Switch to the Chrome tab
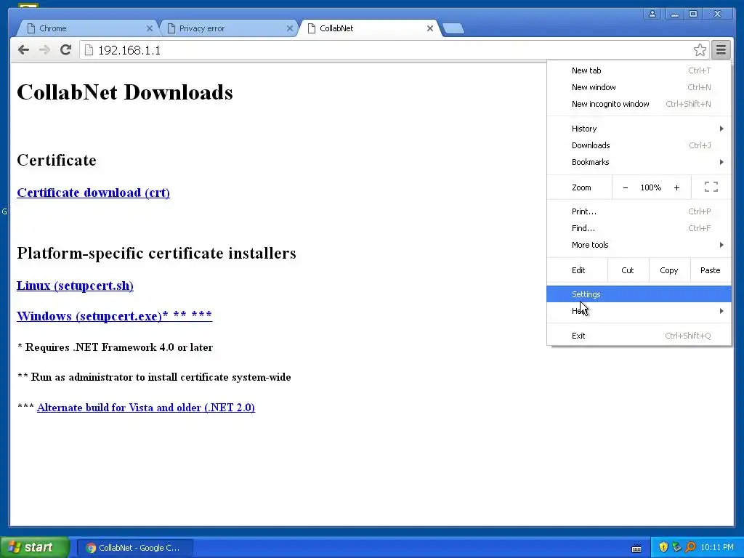 coord(88,28)
